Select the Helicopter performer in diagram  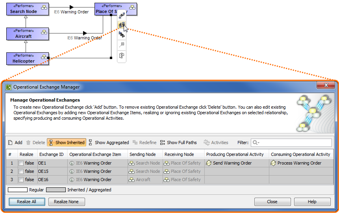(28, 59)
